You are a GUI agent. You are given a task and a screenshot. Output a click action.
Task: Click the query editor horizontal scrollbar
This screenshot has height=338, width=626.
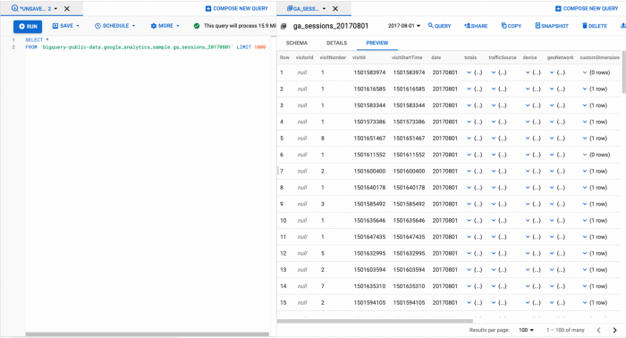(148, 334)
